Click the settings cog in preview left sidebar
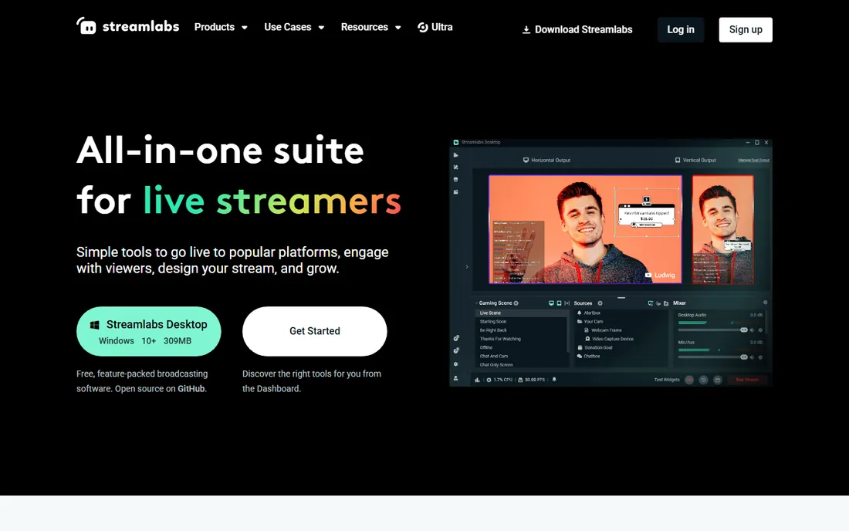849x531 pixels. [x=456, y=364]
